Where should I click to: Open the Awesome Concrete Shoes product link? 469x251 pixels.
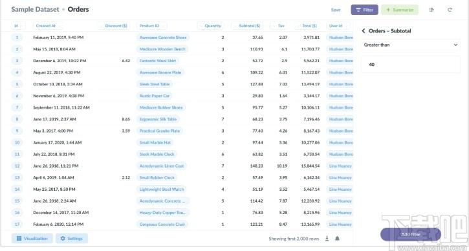click(x=163, y=38)
